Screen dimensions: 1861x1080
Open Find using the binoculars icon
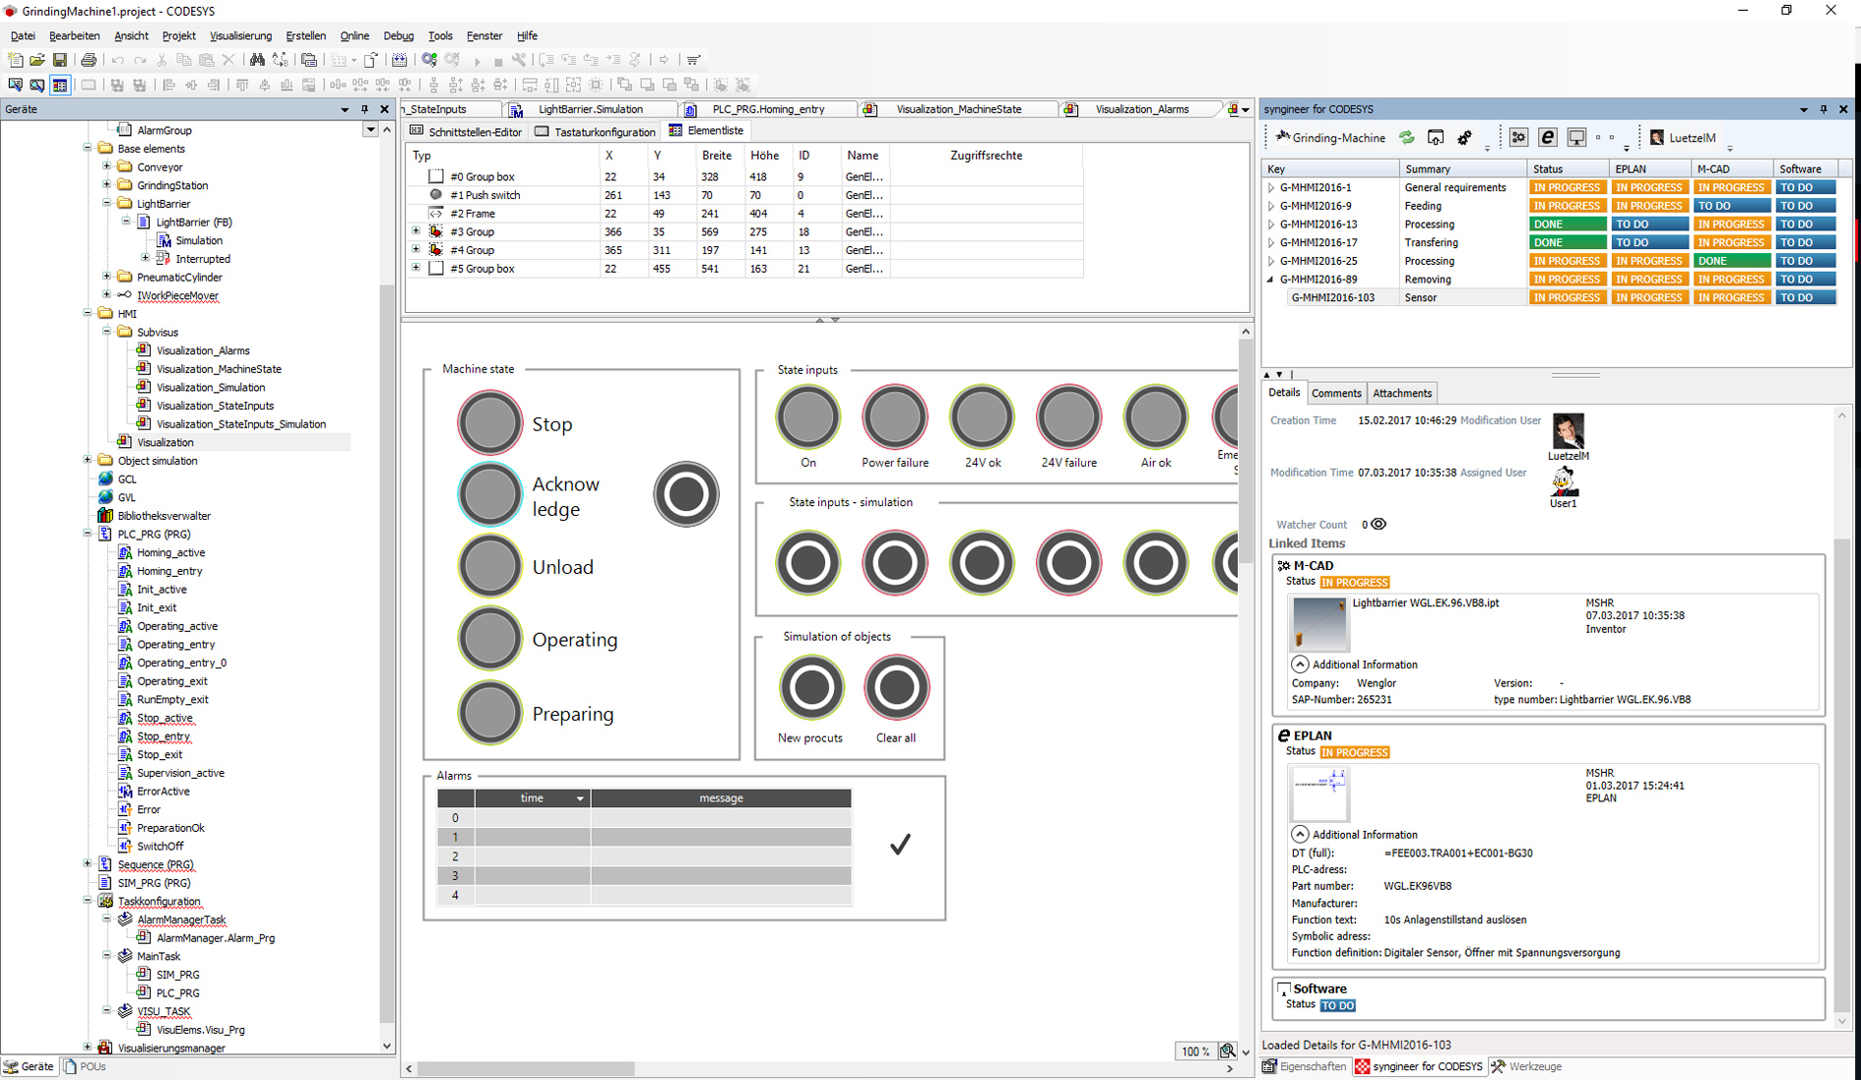(257, 60)
